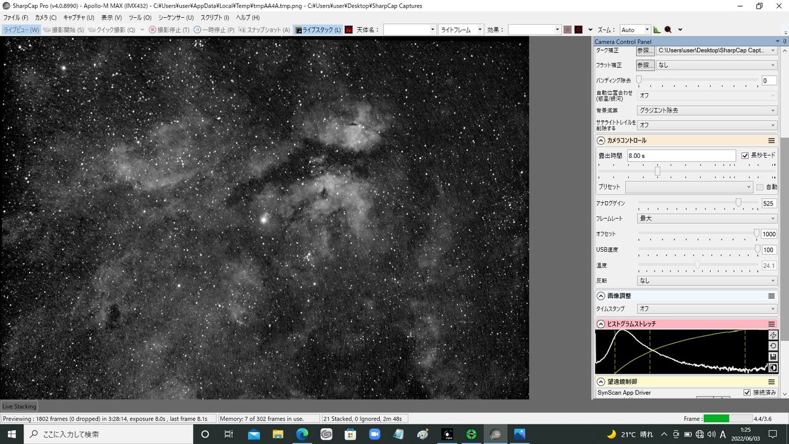The width and height of the screenshot is (789, 444).
Task: Toggle the 接続済み checkbox for SynScan
Action: tap(747, 392)
